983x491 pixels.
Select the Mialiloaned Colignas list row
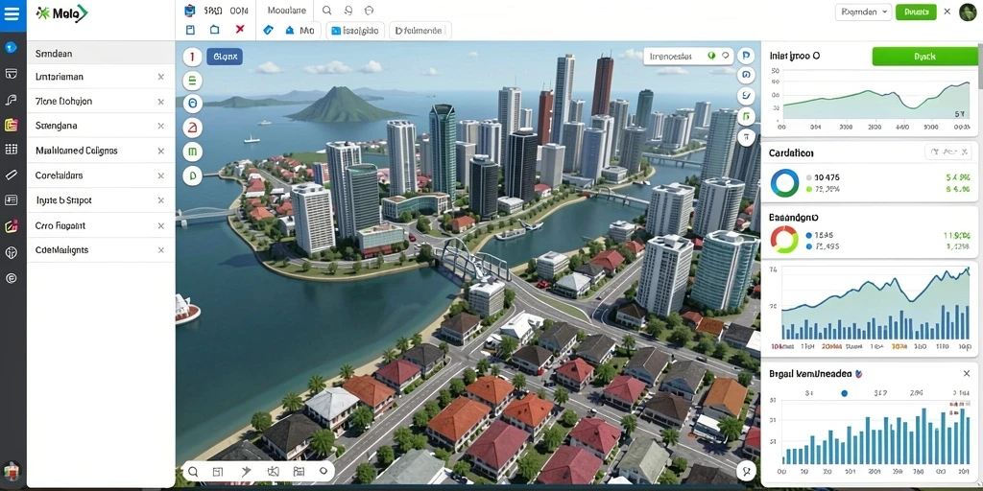pyautogui.click(x=100, y=151)
